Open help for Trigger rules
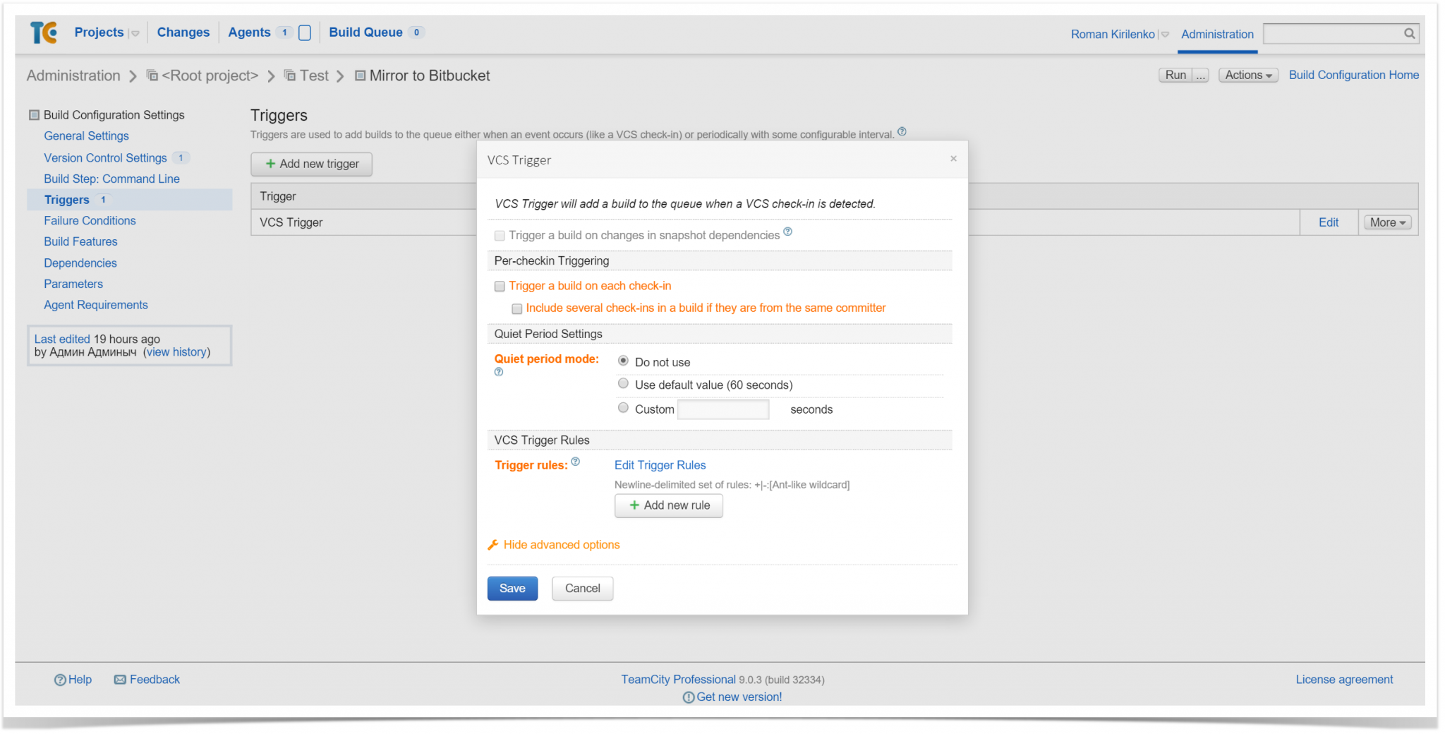Screen dimensions: 1445x734 tap(576, 461)
